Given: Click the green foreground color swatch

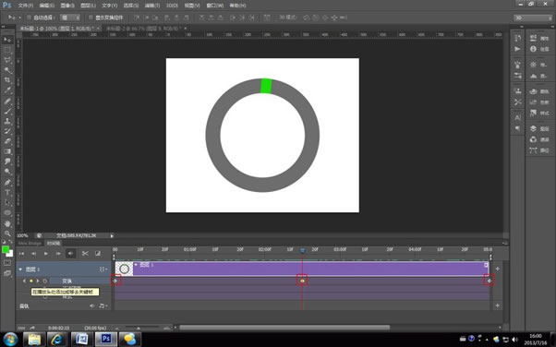Looking at the screenshot, I should pos(5,249).
